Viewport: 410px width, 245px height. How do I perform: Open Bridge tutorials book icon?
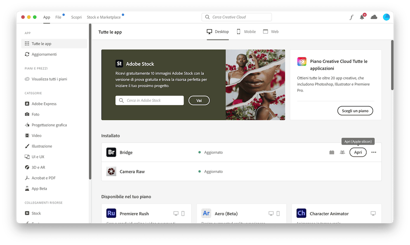(332, 153)
